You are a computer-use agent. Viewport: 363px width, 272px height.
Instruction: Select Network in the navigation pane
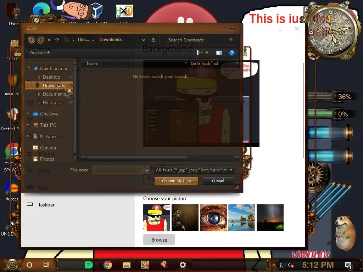[x=48, y=136]
